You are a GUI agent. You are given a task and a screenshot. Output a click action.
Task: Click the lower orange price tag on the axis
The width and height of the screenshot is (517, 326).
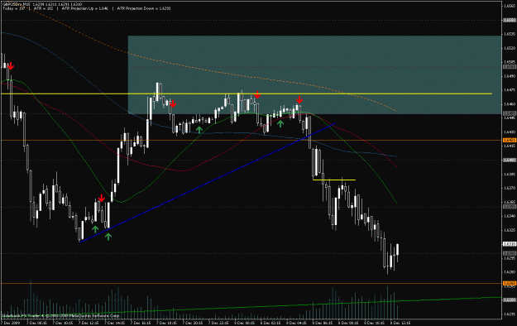(509, 283)
